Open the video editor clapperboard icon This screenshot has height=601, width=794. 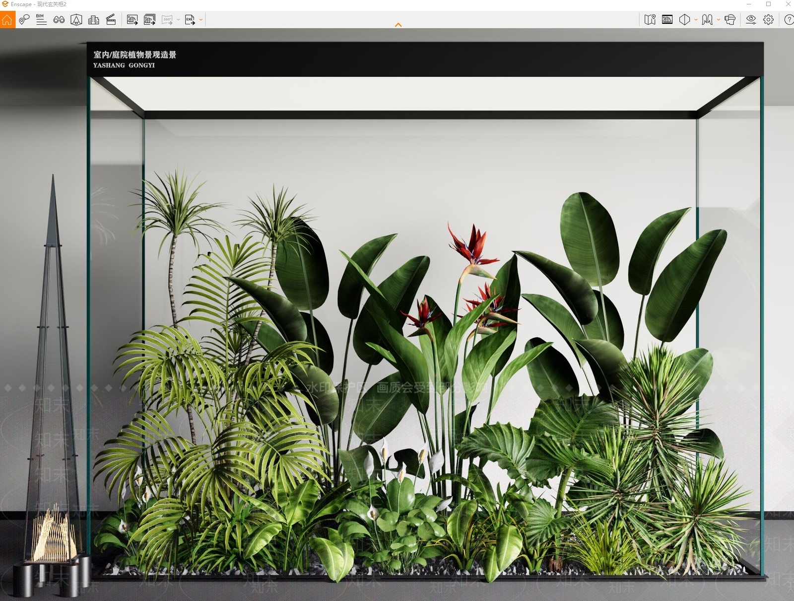click(x=111, y=20)
